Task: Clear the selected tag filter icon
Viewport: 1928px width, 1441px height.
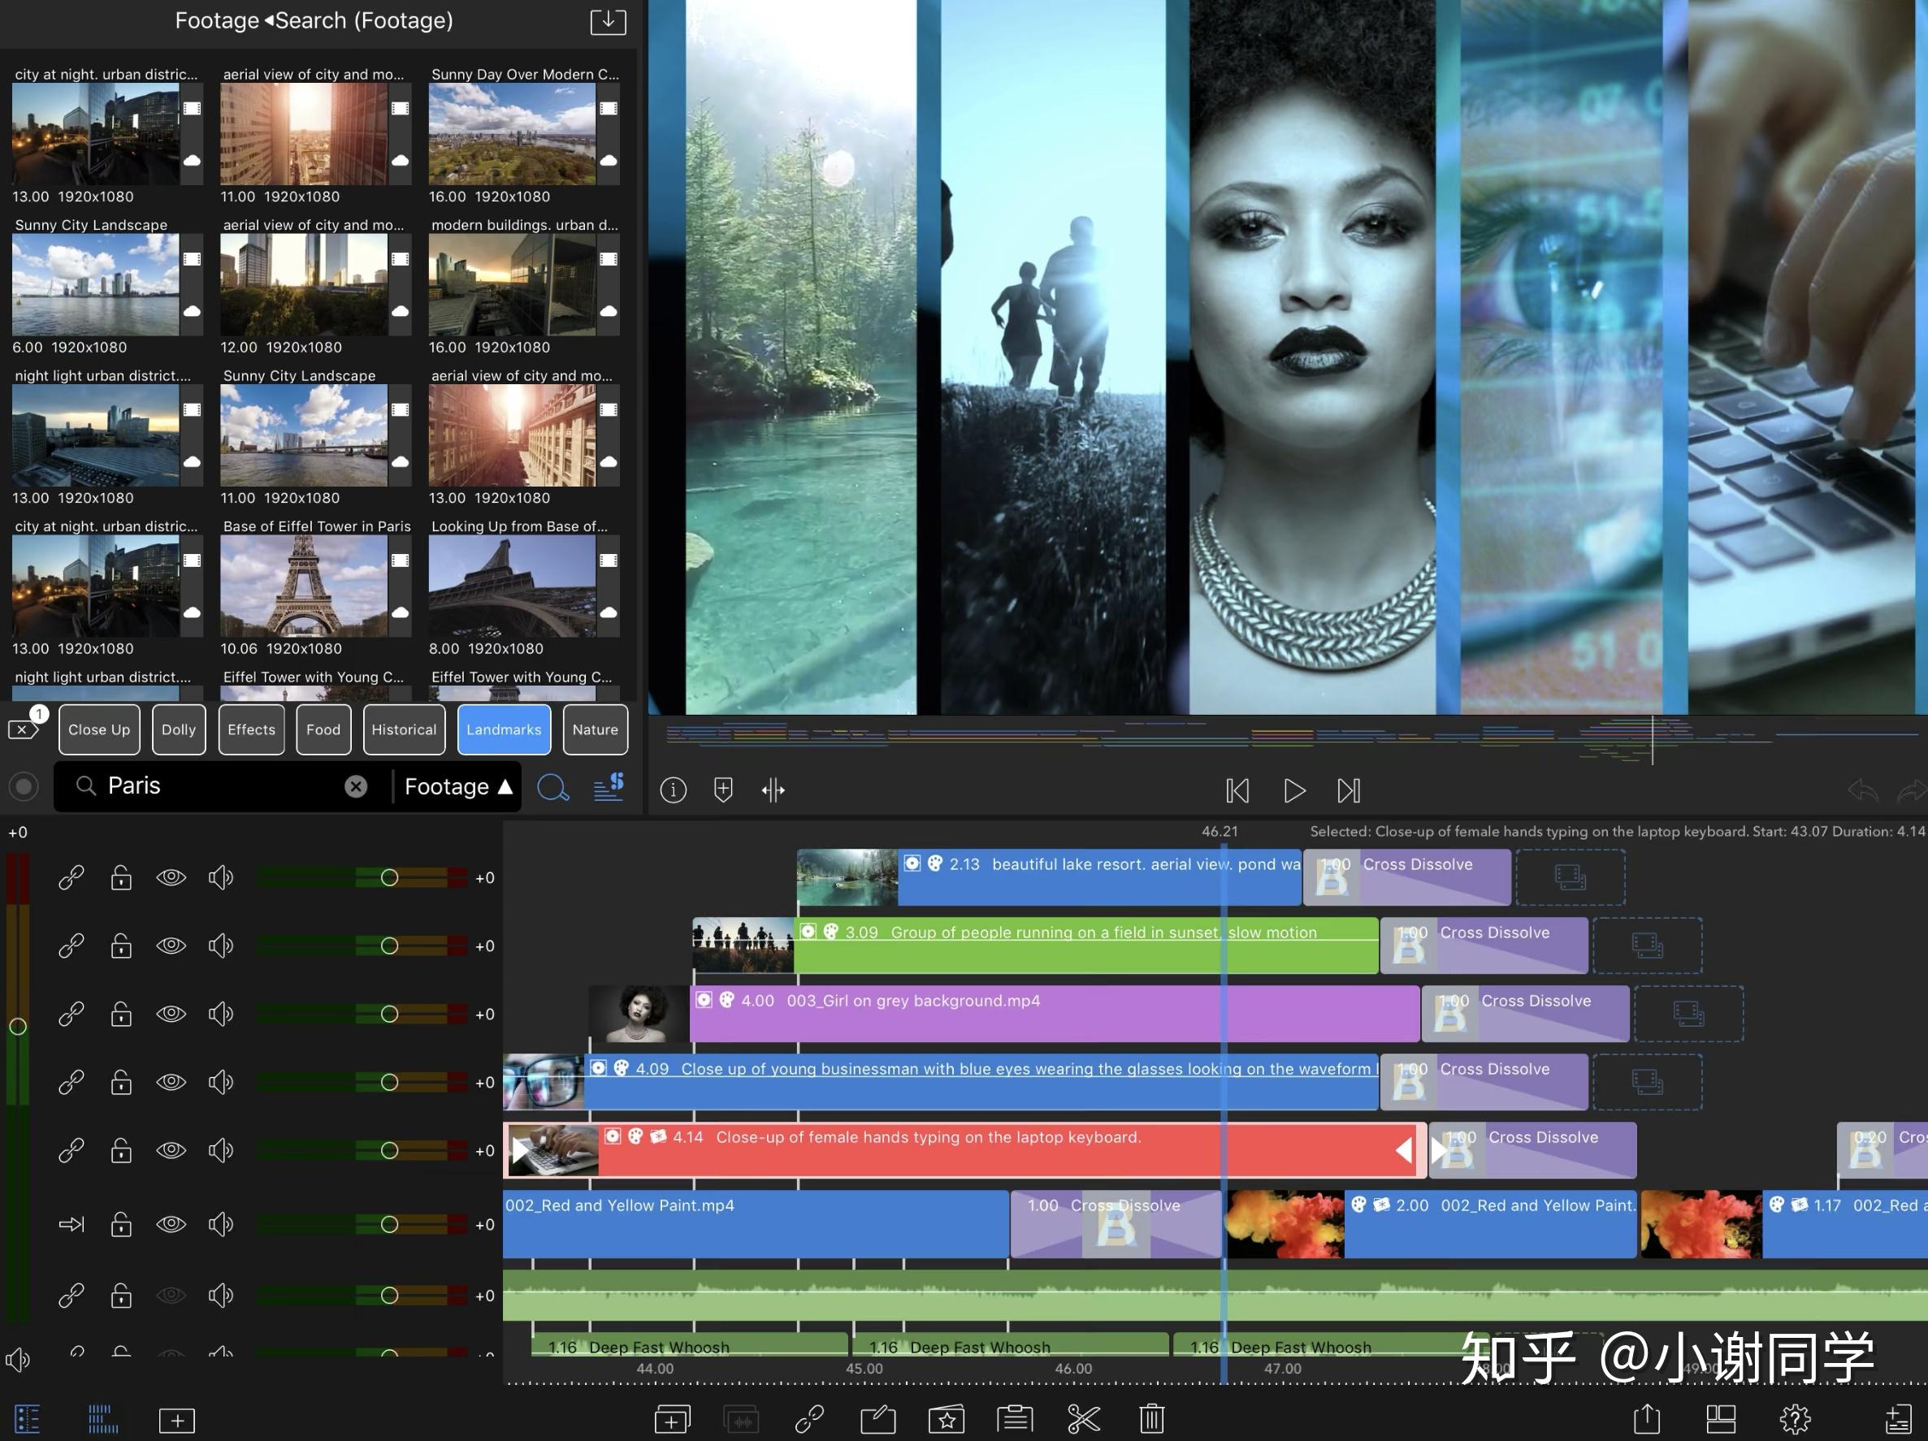Action: pyautogui.click(x=24, y=729)
